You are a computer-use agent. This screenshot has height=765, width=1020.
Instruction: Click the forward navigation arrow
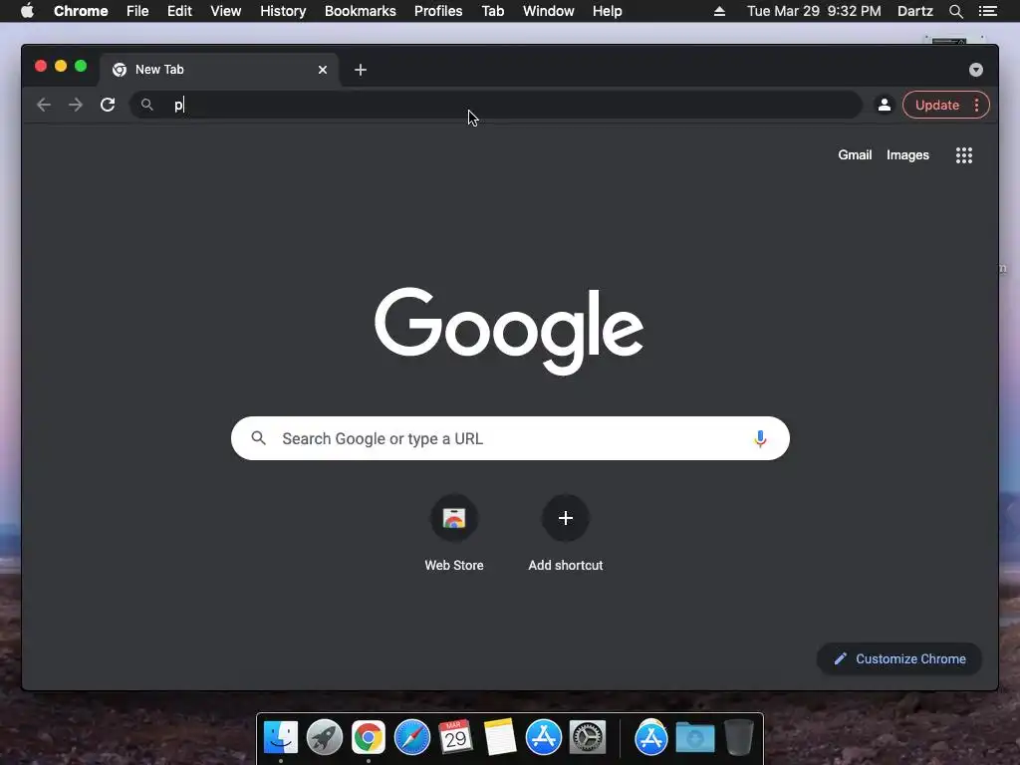click(76, 105)
